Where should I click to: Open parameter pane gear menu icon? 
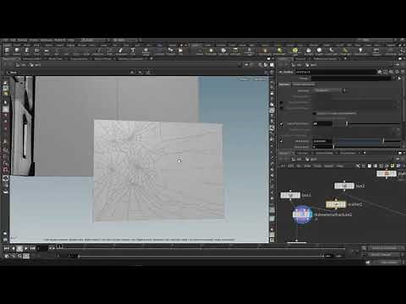tap(380, 72)
